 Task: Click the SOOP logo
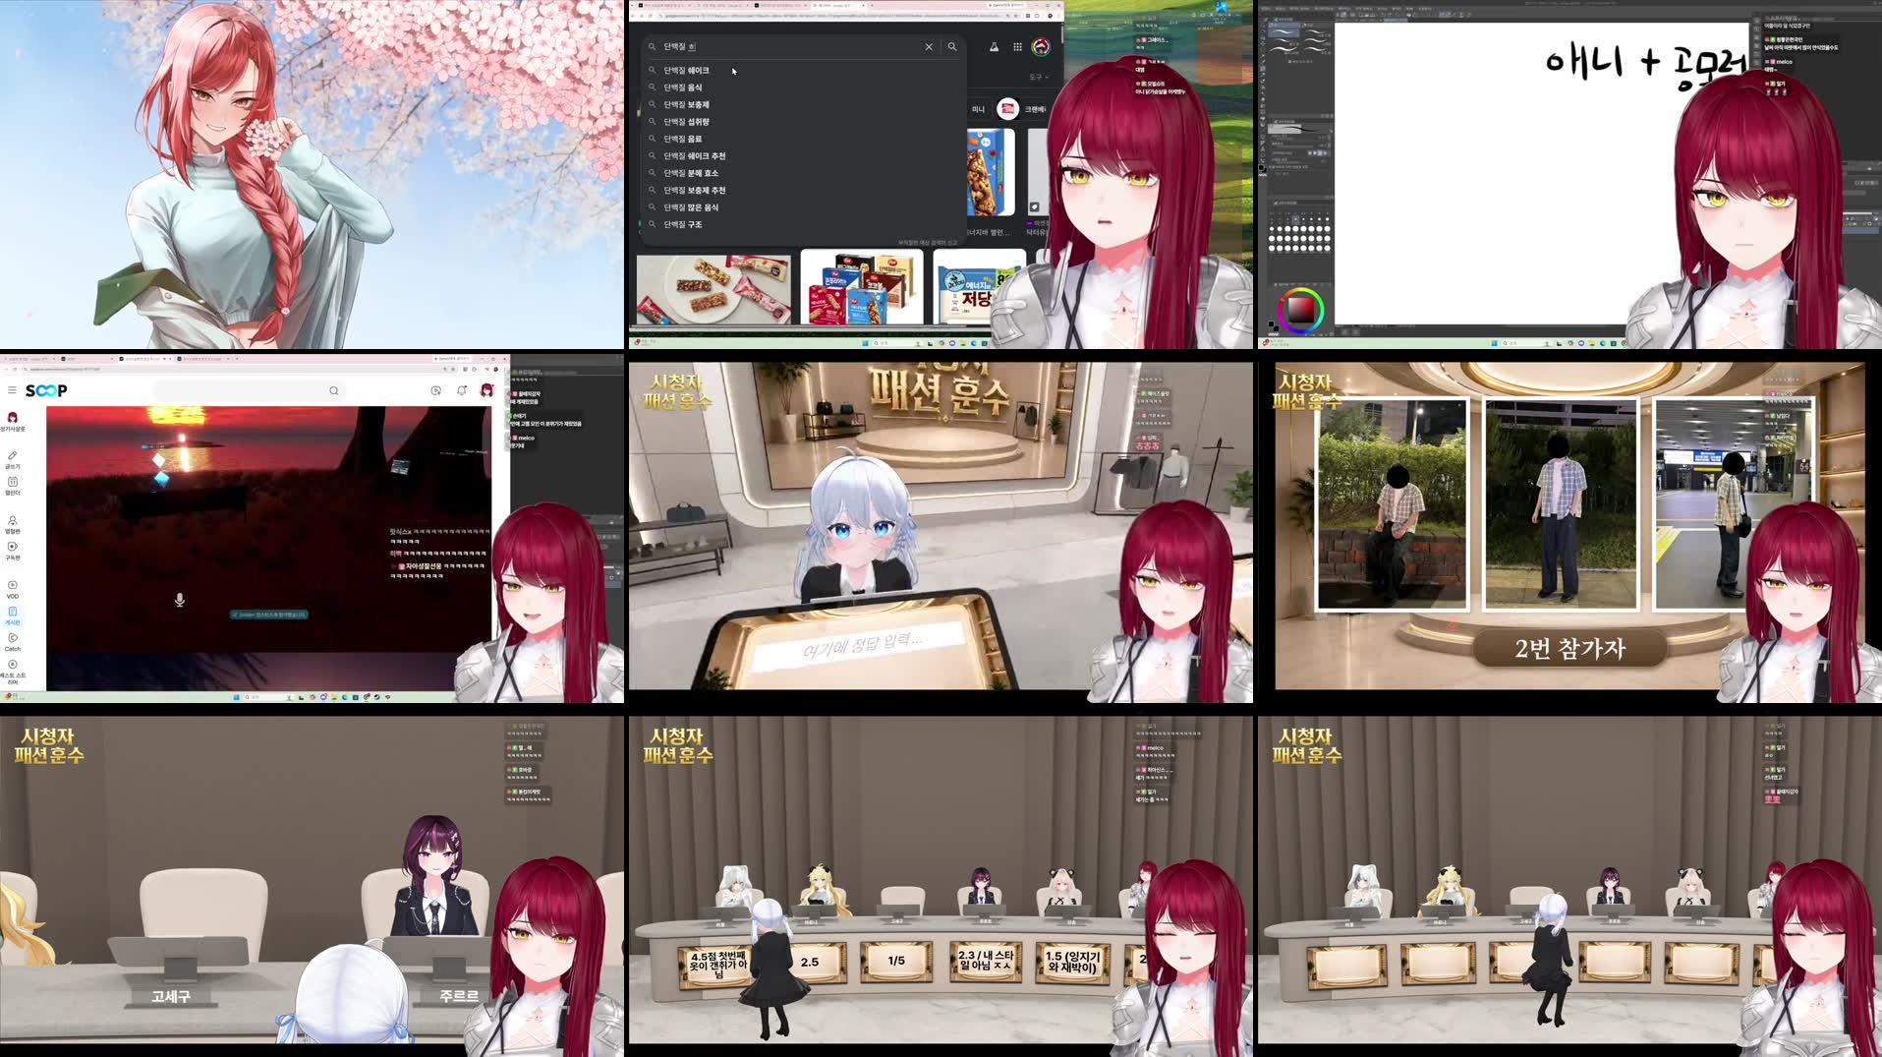[46, 390]
